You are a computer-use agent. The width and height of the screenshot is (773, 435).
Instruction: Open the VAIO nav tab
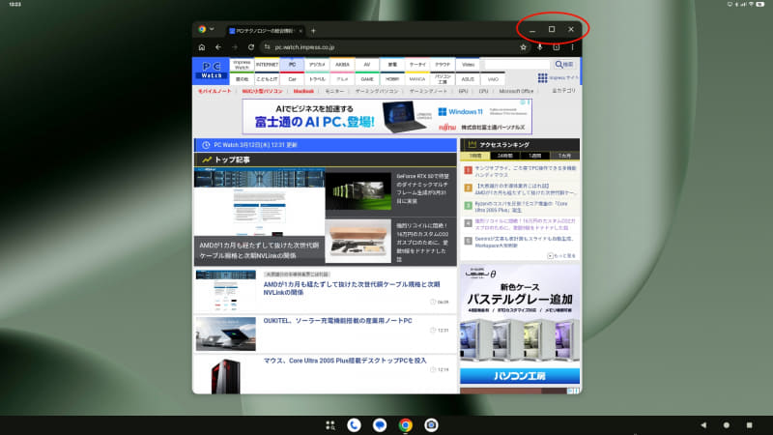pyautogui.click(x=493, y=79)
